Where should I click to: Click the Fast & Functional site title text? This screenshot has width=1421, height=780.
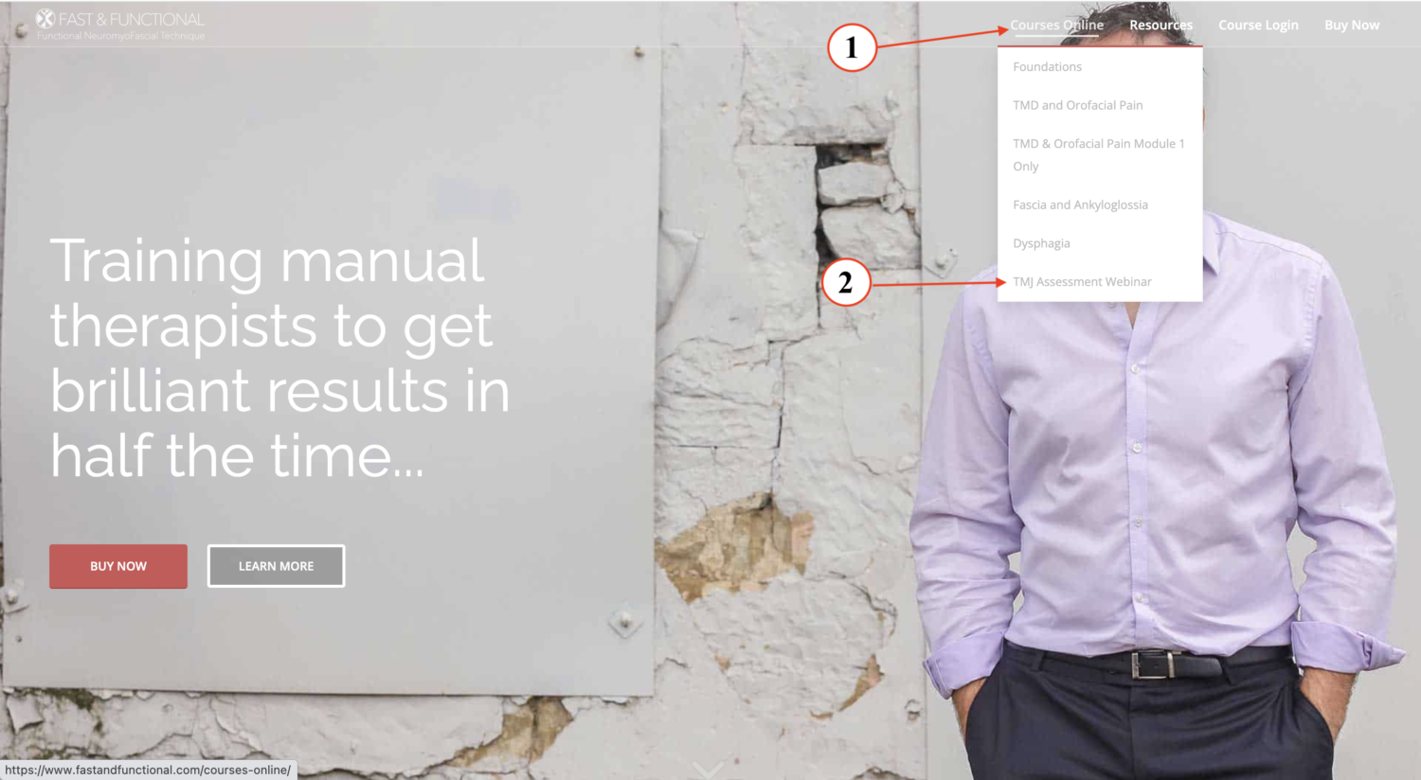pos(131,18)
